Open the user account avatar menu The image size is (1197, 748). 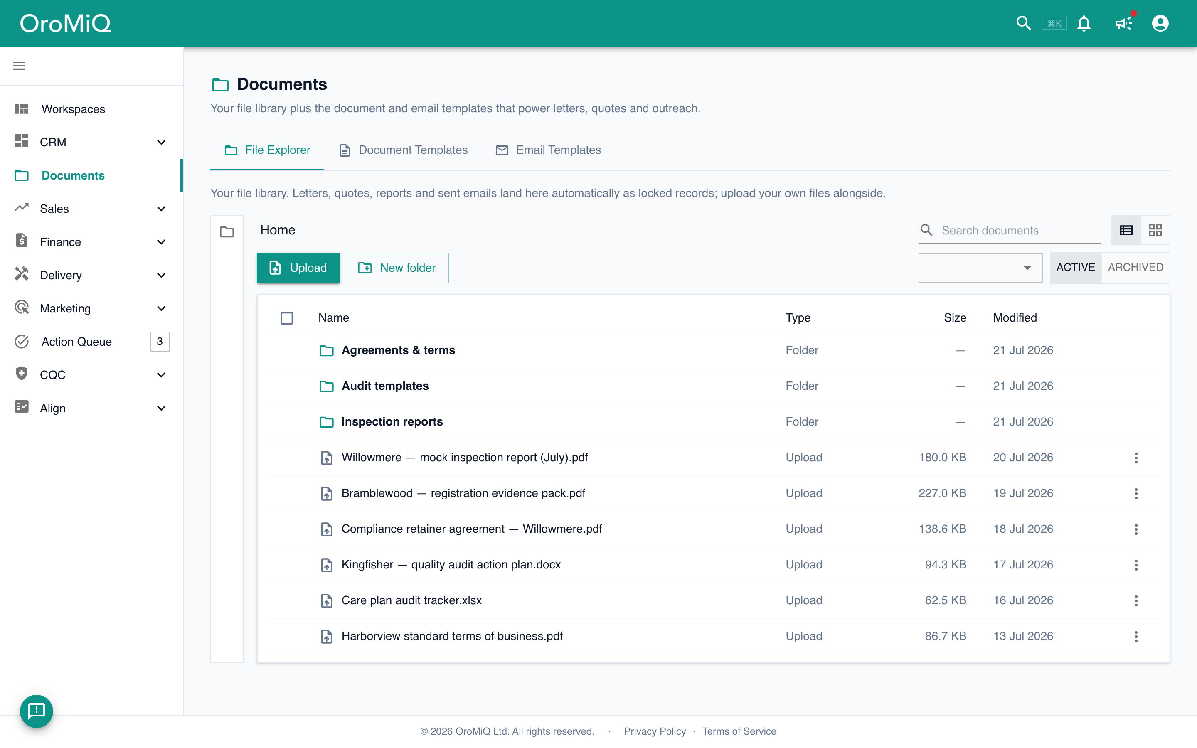tap(1160, 23)
